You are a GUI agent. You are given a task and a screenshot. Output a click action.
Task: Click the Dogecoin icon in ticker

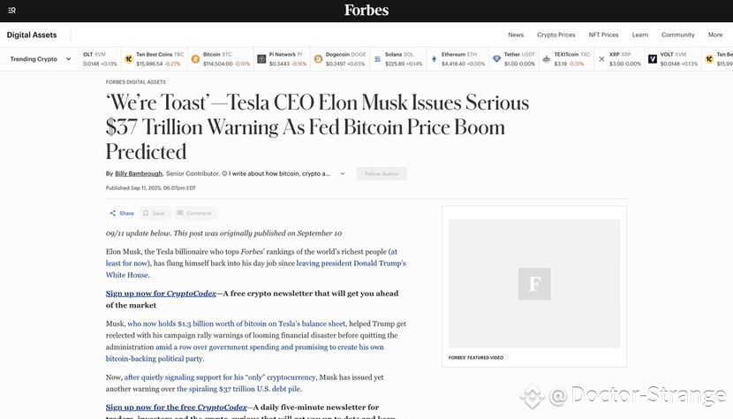[x=318, y=59]
